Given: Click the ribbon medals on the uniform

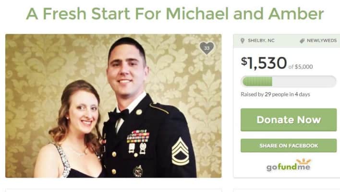Looking at the screenshot, I should click(138, 136).
